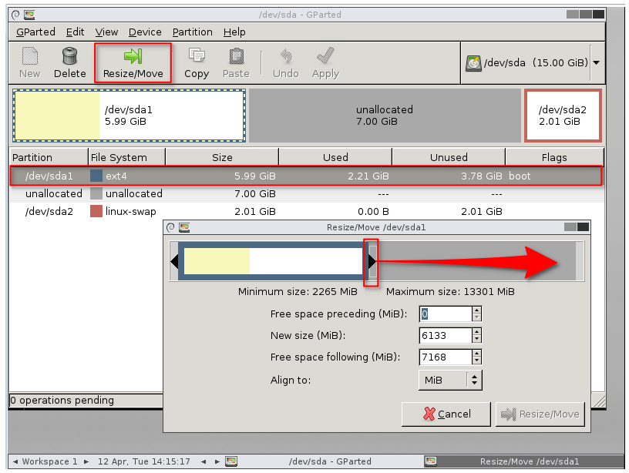629x473 pixels.
Task: Click the Copy toolbar icon
Action: click(197, 55)
